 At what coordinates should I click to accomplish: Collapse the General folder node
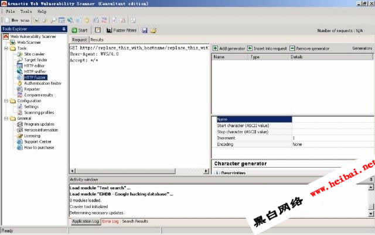(5, 119)
